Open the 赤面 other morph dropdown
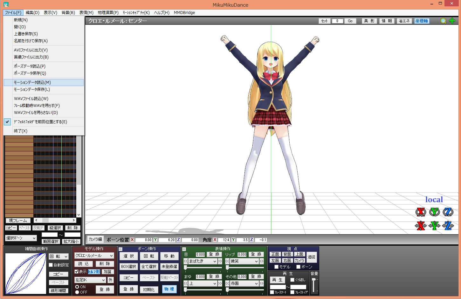This screenshot has height=299, width=461. [244, 283]
